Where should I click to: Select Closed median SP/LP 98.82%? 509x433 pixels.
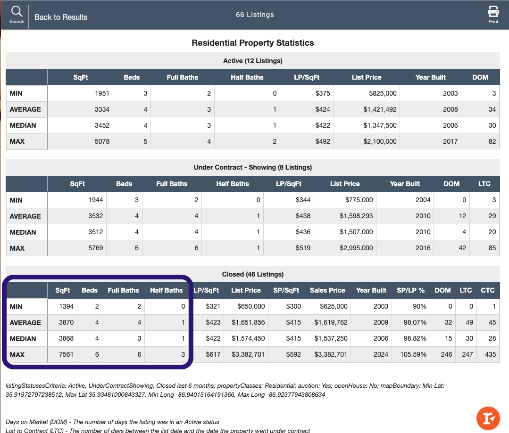pos(415,338)
